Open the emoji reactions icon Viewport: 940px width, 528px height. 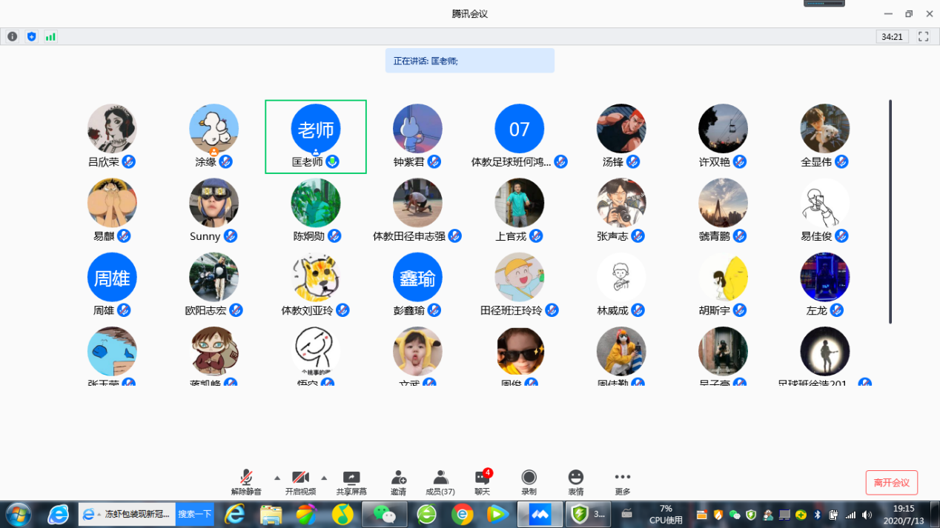pos(575,483)
